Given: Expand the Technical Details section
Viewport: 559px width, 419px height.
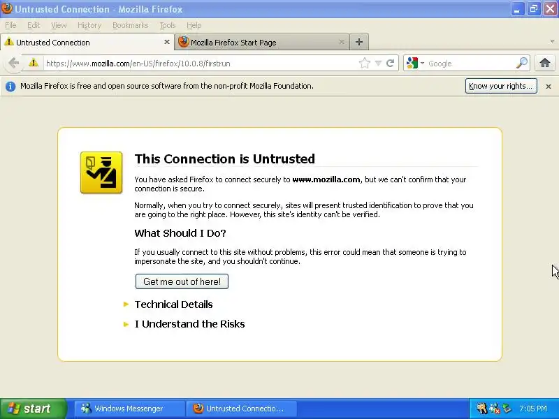Looking at the screenshot, I should pos(173,304).
